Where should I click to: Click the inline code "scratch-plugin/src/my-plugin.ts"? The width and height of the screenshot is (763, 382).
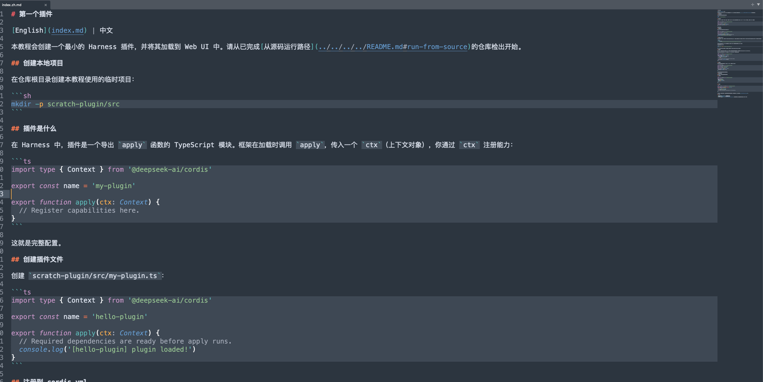pos(95,276)
